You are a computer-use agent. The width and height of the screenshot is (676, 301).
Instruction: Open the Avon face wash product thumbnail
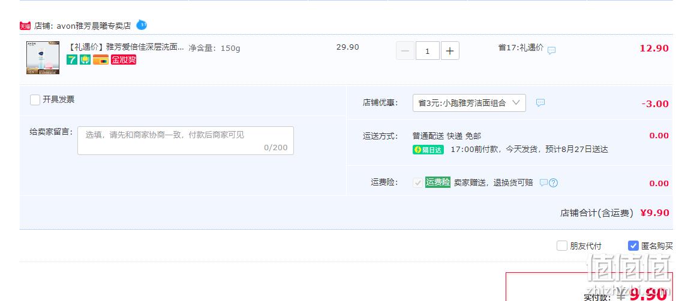point(43,57)
